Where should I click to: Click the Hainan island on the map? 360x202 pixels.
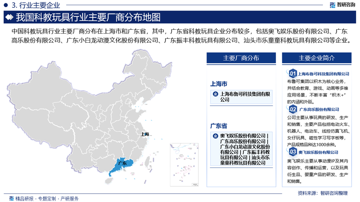click(x=109, y=181)
